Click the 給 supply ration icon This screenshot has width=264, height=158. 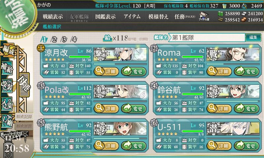tap(108, 38)
